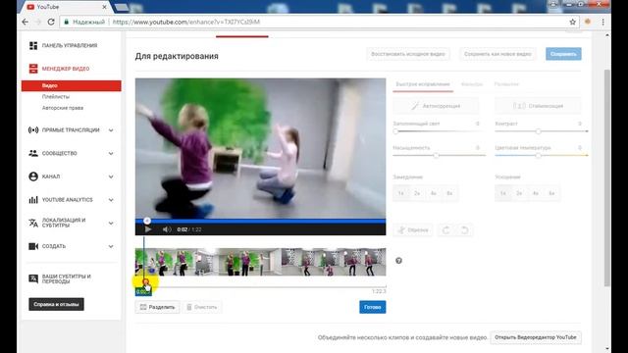Click Восстановить исходное видео button
The height and width of the screenshot is (353, 628).
tap(408, 54)
